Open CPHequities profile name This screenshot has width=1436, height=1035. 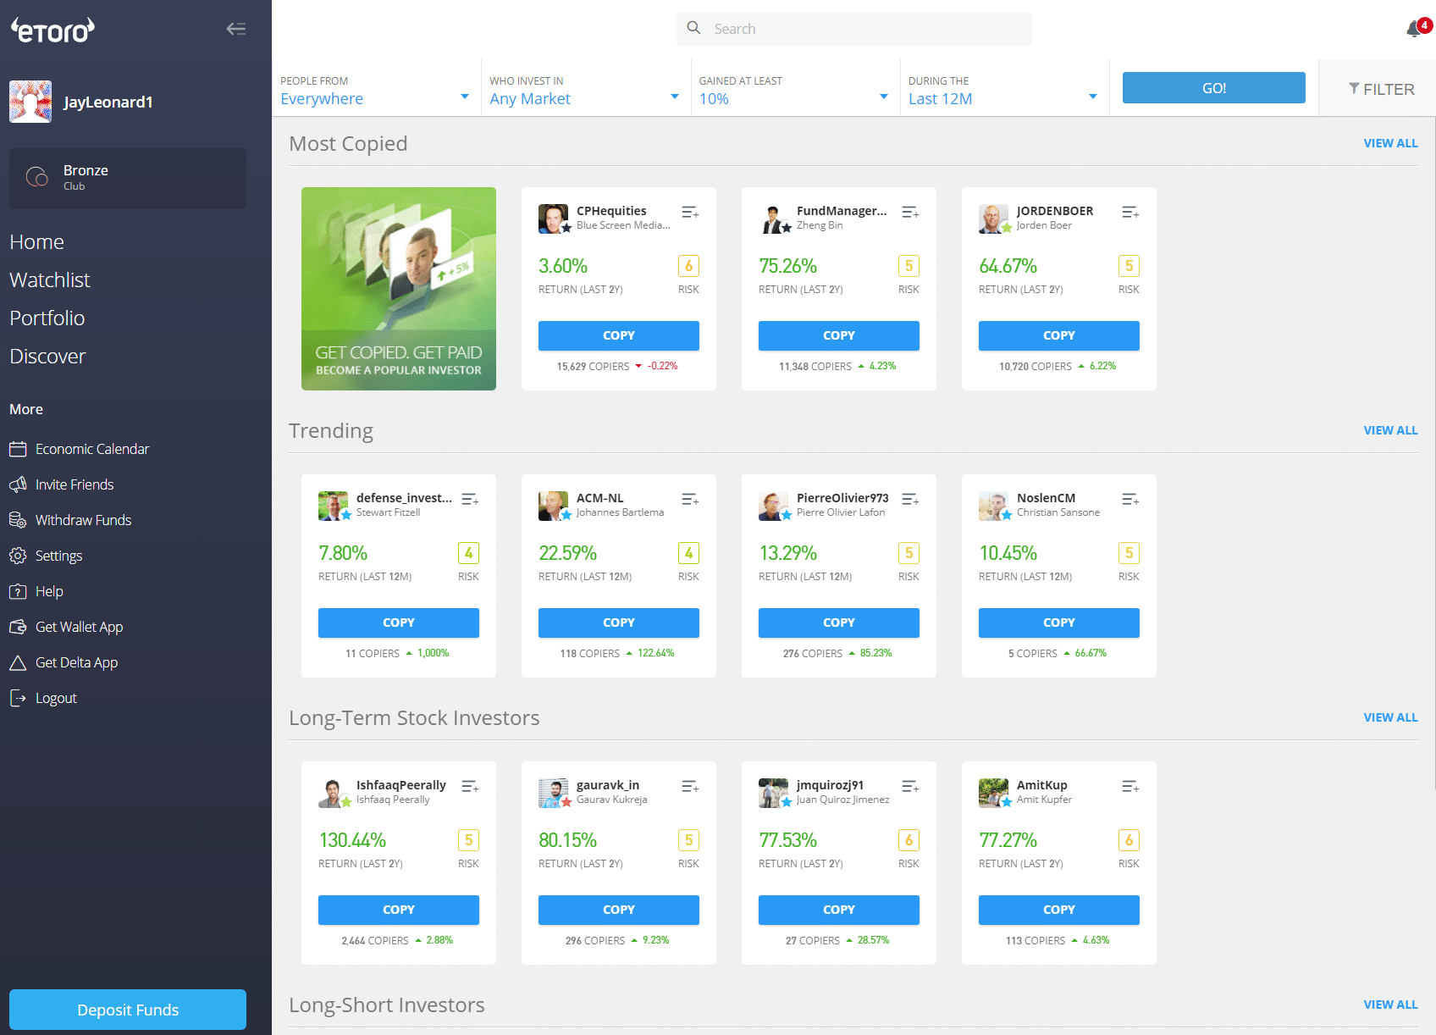tap(611, 211)
